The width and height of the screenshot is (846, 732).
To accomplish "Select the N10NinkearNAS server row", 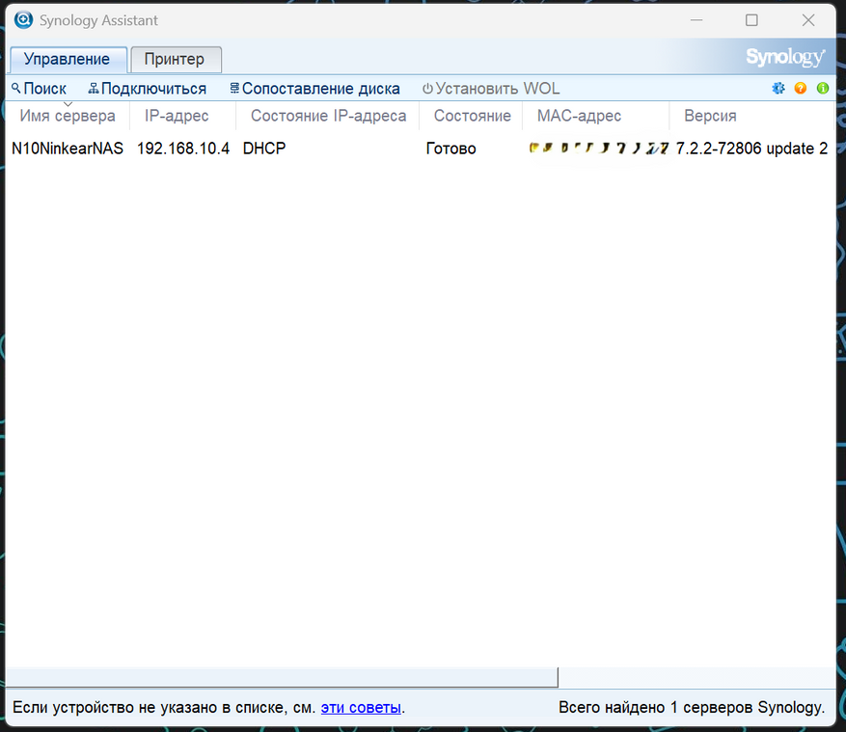I will (x=421, y=149).
